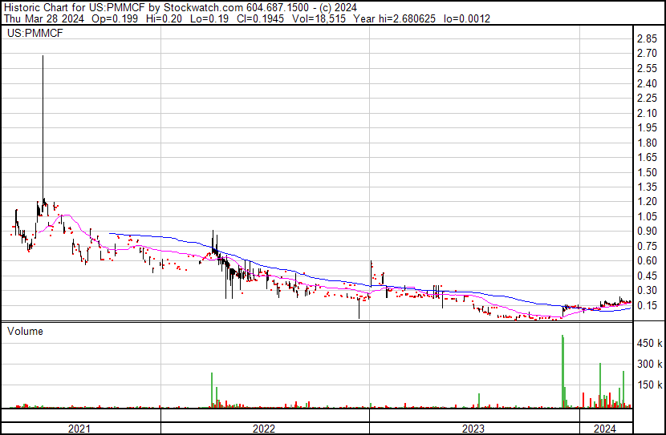Click the Volume panel label

tap(25, 331)
